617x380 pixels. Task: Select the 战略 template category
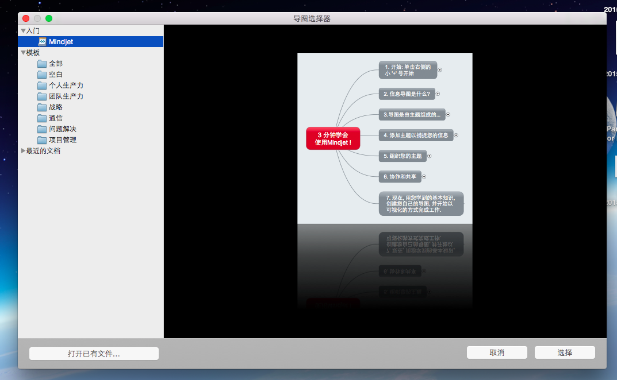(x=90, y=107)
